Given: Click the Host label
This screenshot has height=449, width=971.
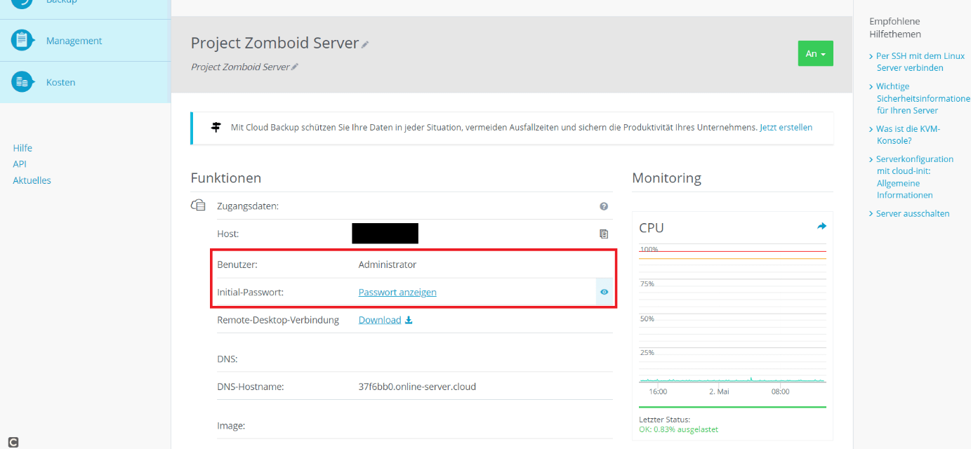Looking at the screenshot, I should coord(228,234).
